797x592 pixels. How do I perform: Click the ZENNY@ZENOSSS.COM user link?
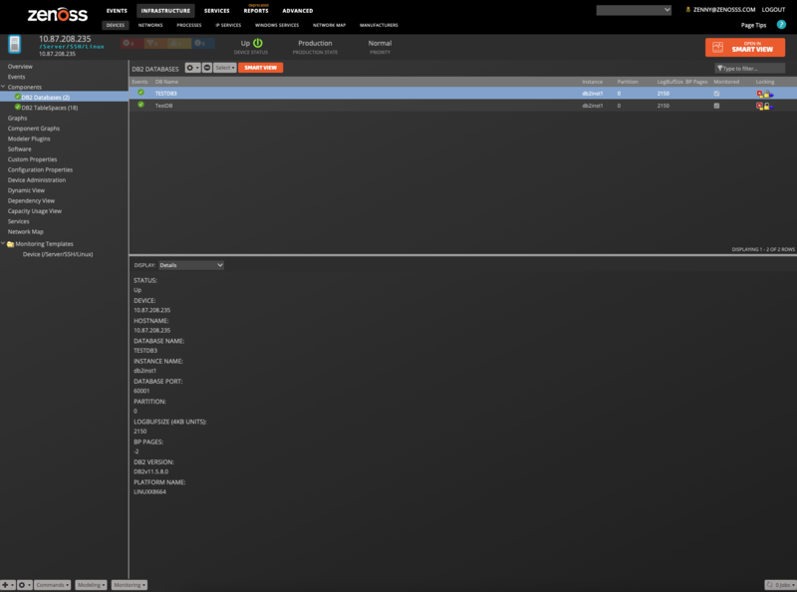click(724, 10)
